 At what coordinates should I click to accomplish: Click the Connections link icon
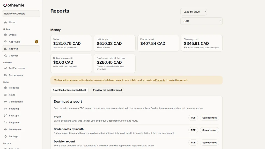pos(5,102)
